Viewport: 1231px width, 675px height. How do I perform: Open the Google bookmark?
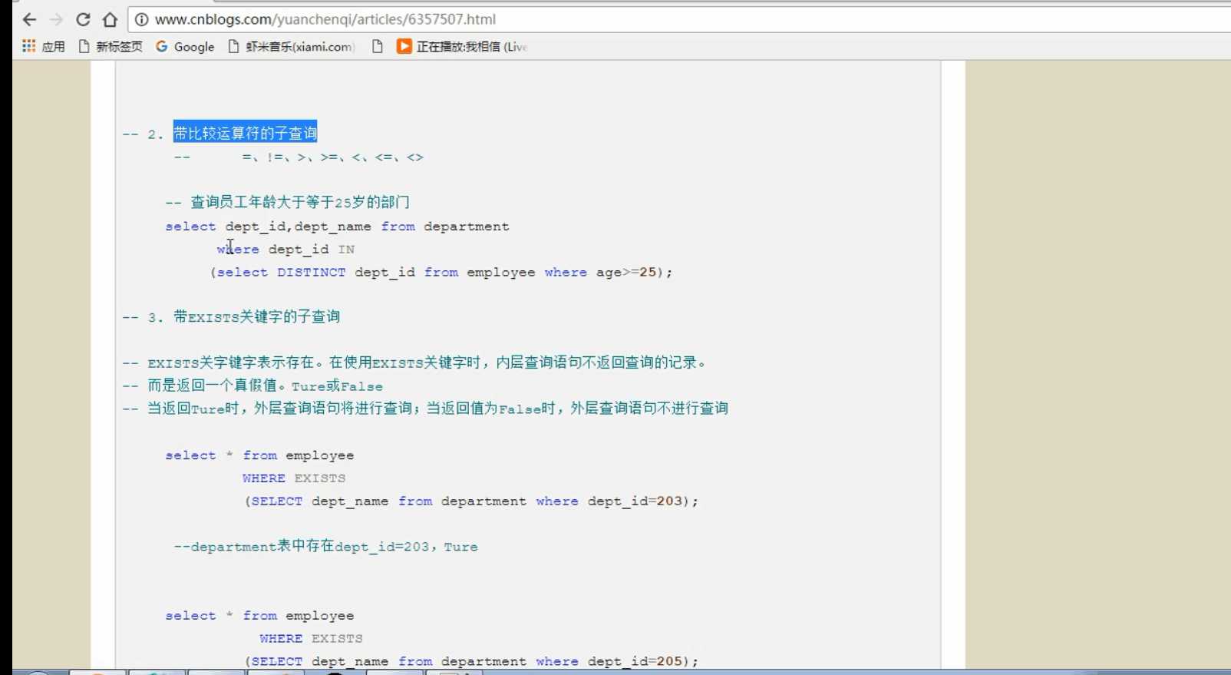pos(185,47)
